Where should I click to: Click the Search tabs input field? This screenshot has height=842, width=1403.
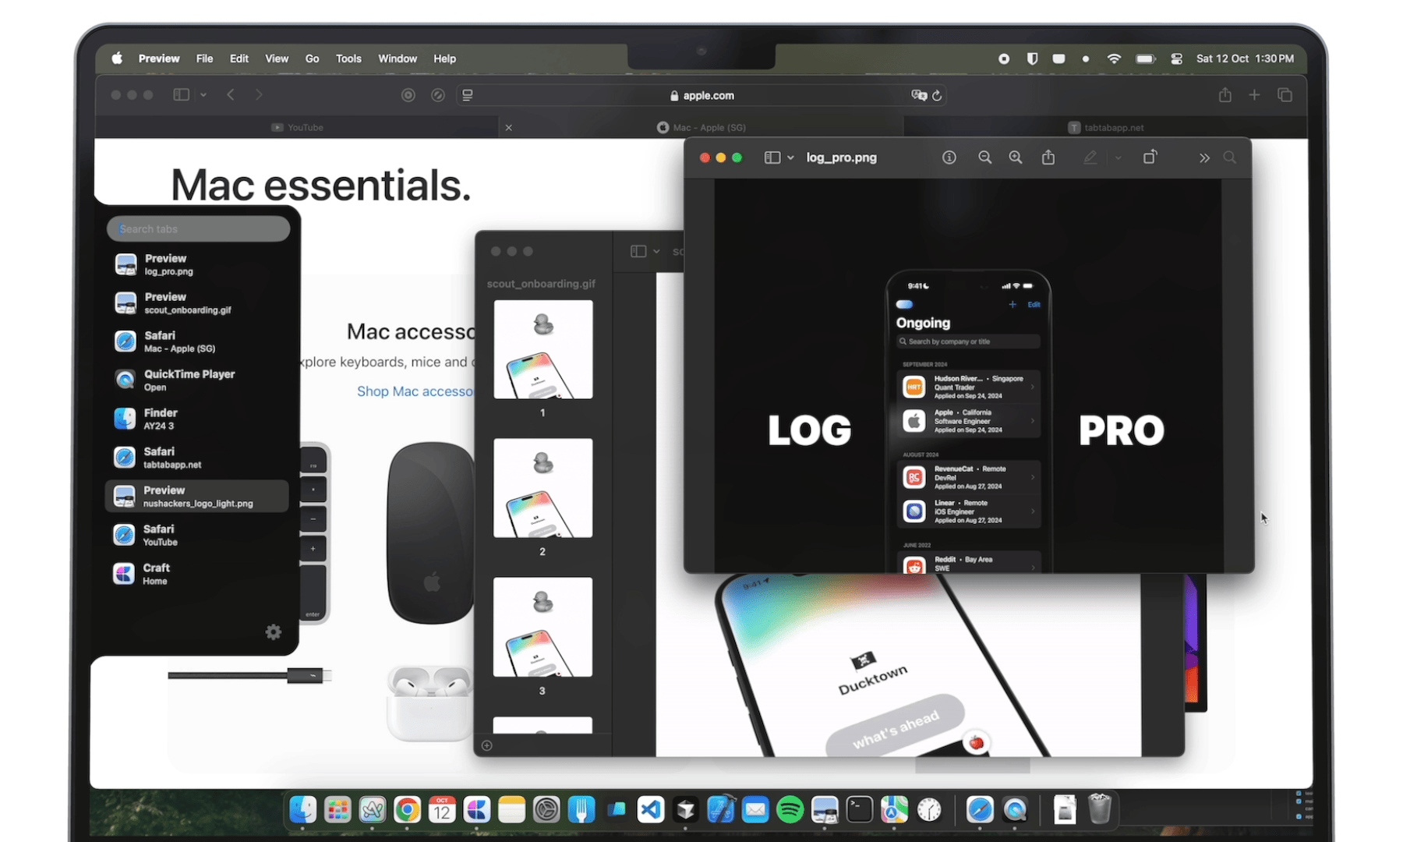198,228
